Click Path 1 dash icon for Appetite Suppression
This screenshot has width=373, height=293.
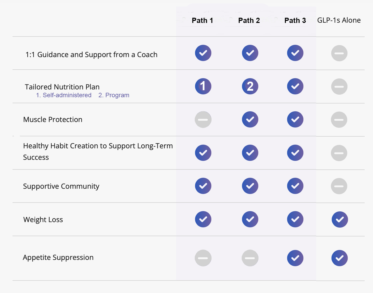203,258
